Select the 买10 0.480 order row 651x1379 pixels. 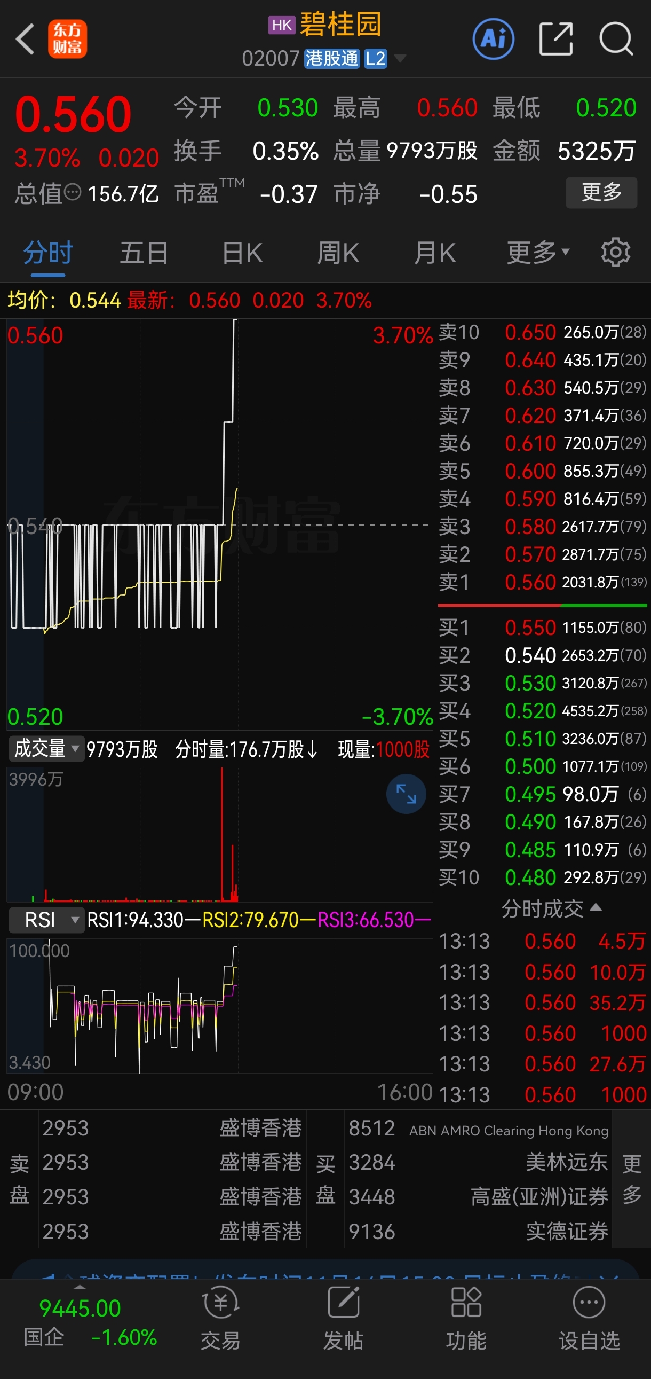(542, 877)
